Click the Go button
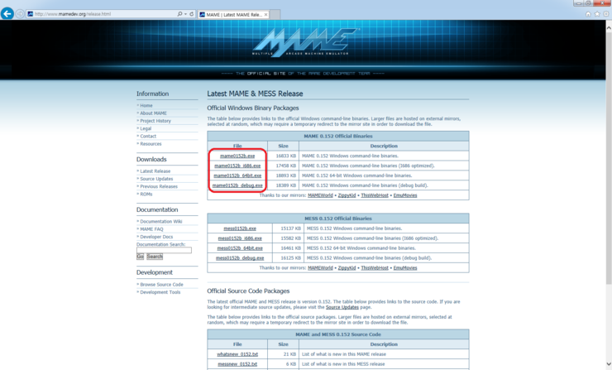Viewport: 612px width, 370px height. pos(140,257)
